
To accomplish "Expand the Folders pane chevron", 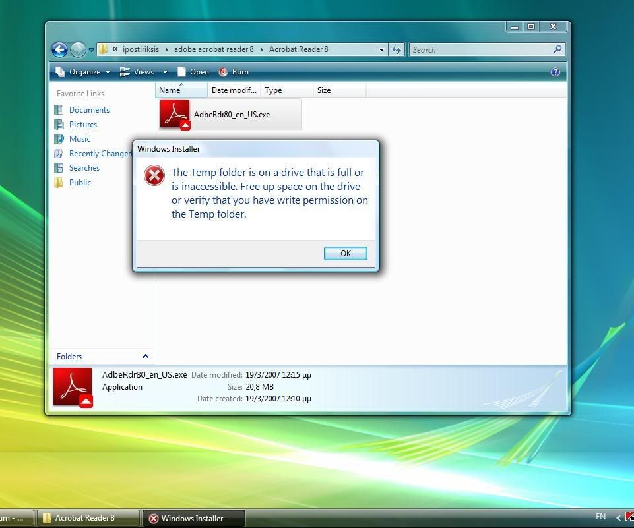I will coord(145,357).
